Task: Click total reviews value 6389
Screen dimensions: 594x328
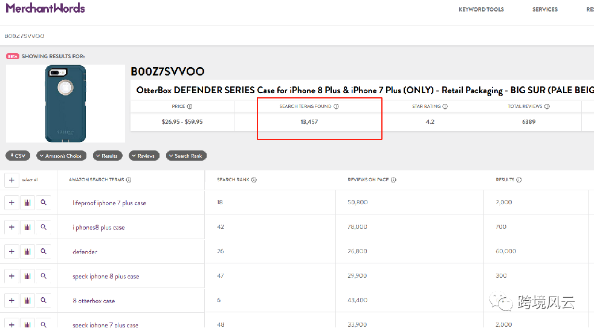Action: [529, 121]
